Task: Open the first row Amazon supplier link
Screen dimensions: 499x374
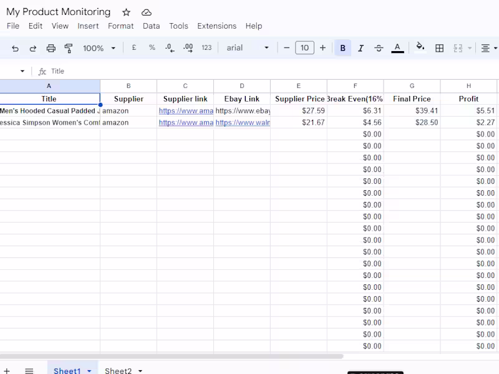Action: (186, 111)
